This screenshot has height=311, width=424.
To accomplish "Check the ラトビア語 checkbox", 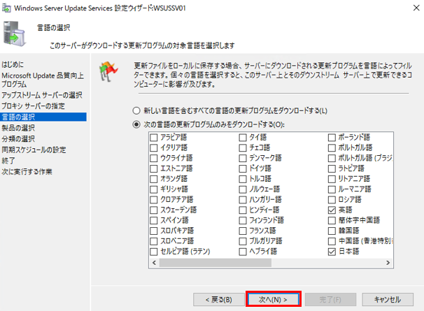I will coord(332,168).
